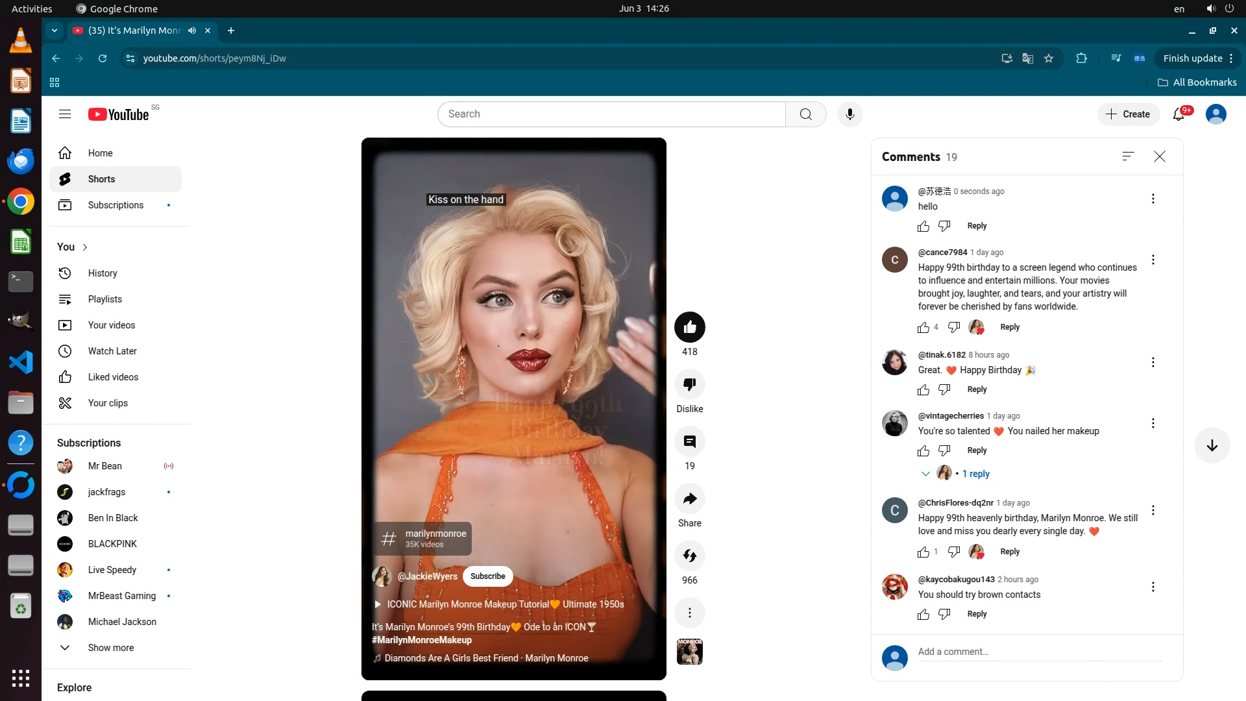
Task: Expand Show more subscriptions
Action: 110,648
